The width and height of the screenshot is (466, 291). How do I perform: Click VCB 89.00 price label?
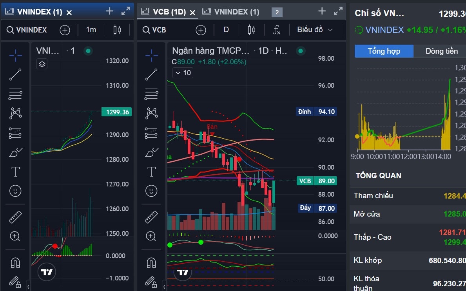pyautogui.click(x=317, y=181)
